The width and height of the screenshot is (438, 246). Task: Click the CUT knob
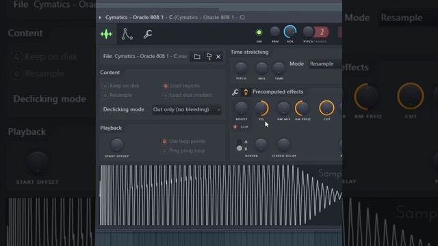(326, 108)
